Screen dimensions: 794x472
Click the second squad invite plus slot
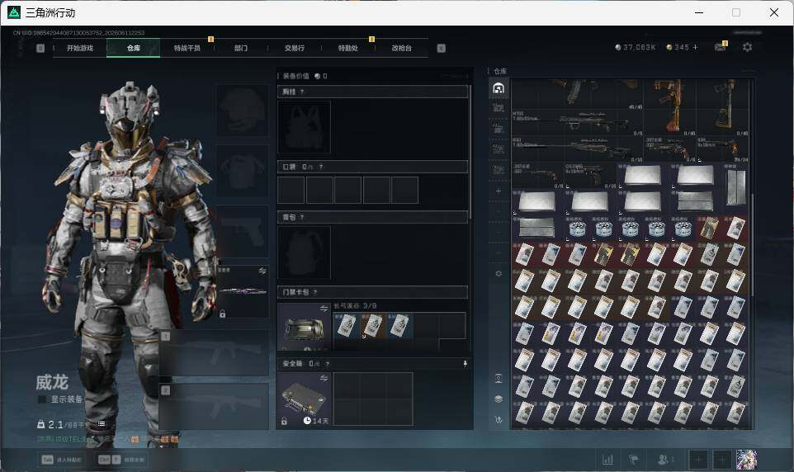pyautogui.click(x=722, y=460)
